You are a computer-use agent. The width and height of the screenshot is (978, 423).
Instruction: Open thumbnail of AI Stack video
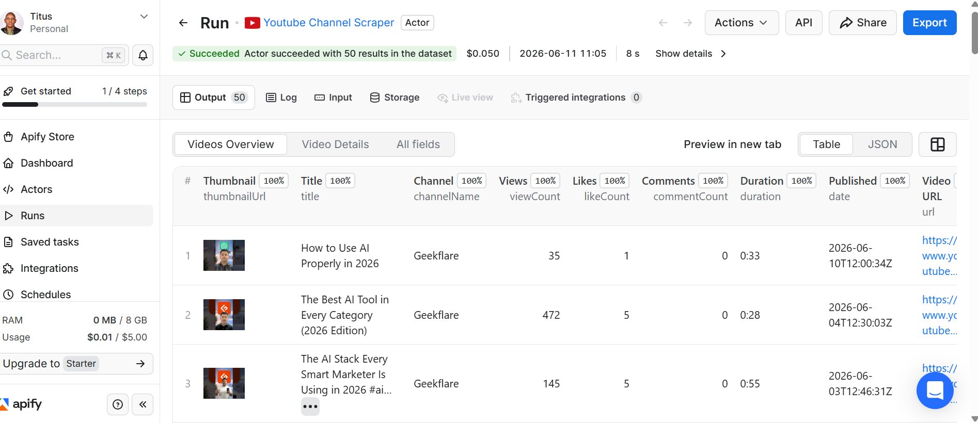[224, 383]
